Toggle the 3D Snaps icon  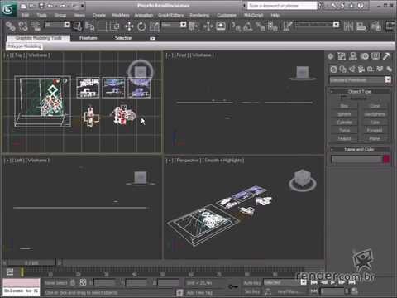[235, 26]
